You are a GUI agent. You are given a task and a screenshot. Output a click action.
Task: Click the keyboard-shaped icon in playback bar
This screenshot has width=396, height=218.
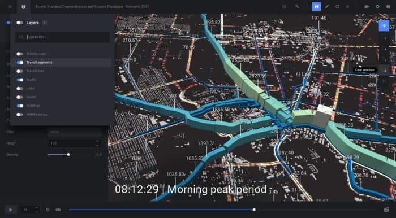click(x=58, y=210)
